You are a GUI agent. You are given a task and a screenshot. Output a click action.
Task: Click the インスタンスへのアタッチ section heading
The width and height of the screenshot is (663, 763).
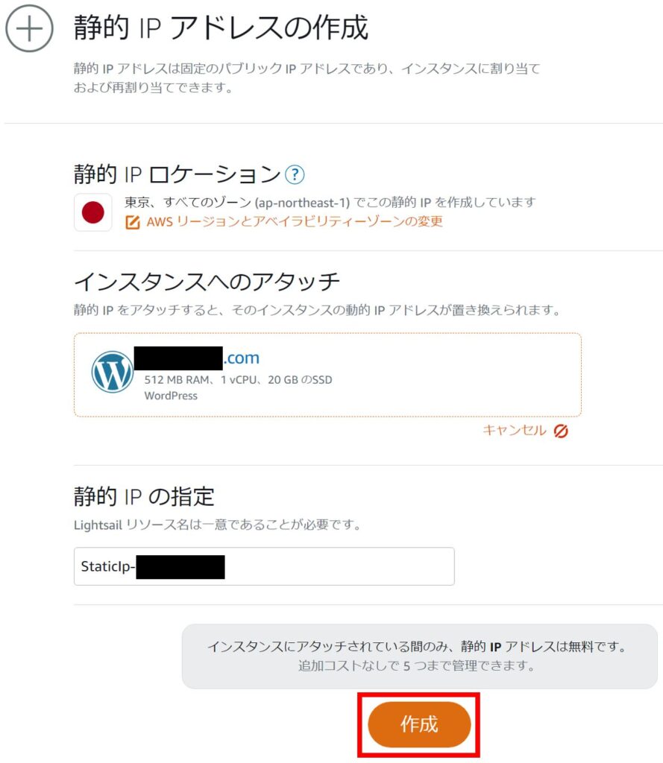point(207,282)
